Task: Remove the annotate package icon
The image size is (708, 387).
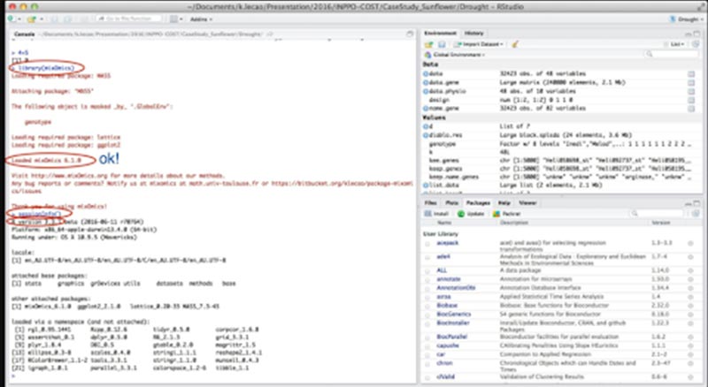Action: pyautogui.click(x=690, y=280)
